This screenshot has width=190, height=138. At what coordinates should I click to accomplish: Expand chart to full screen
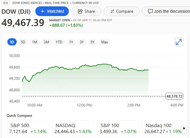(179, 42)
